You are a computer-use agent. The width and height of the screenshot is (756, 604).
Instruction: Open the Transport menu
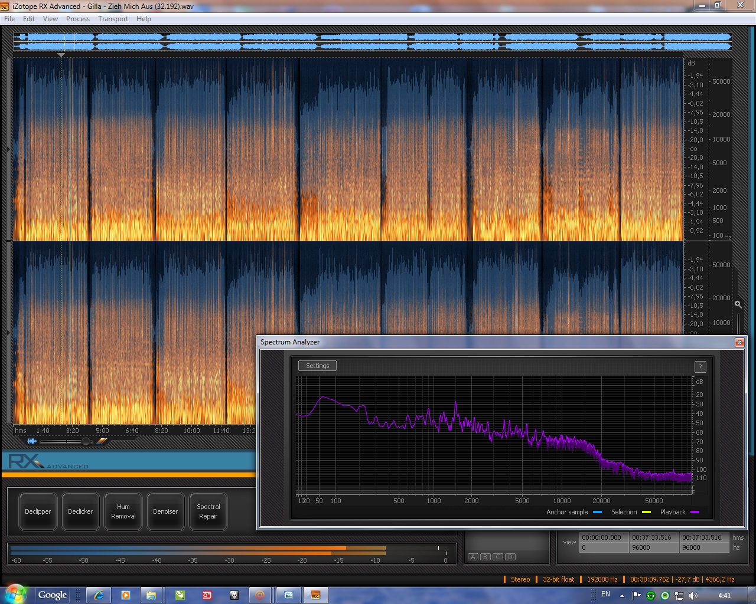pos(113,19)
